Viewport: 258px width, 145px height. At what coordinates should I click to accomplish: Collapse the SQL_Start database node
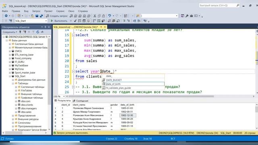pos(10,76)
